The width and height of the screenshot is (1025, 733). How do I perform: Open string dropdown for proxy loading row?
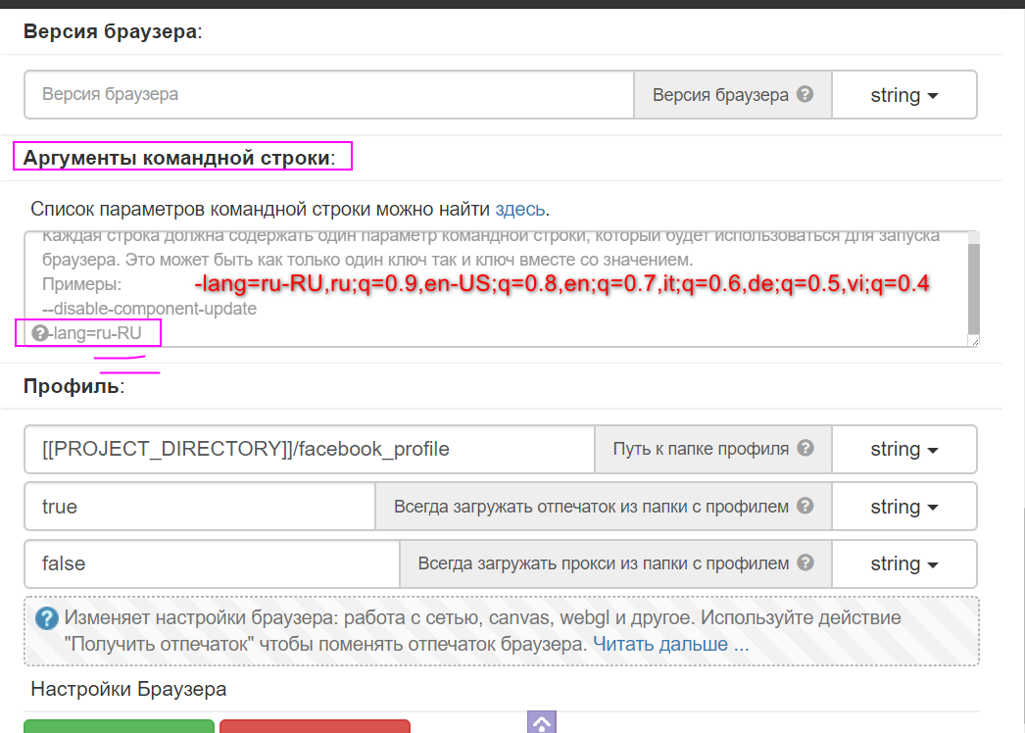(x=903, y=563)
